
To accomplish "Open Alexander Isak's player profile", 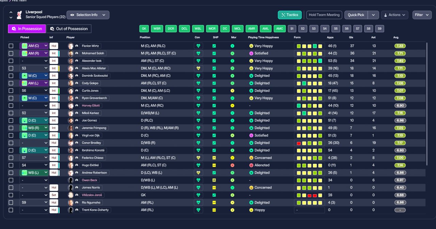I will click(91, 61).
